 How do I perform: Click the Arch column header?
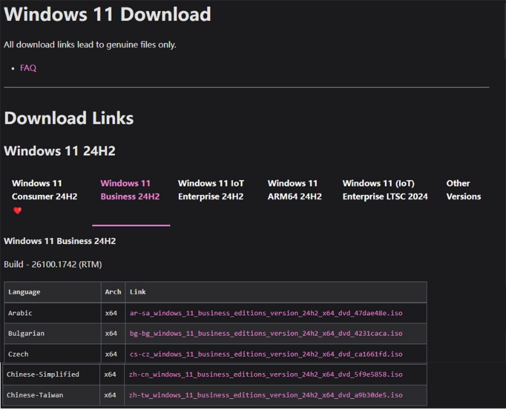[x=113, y=291]
